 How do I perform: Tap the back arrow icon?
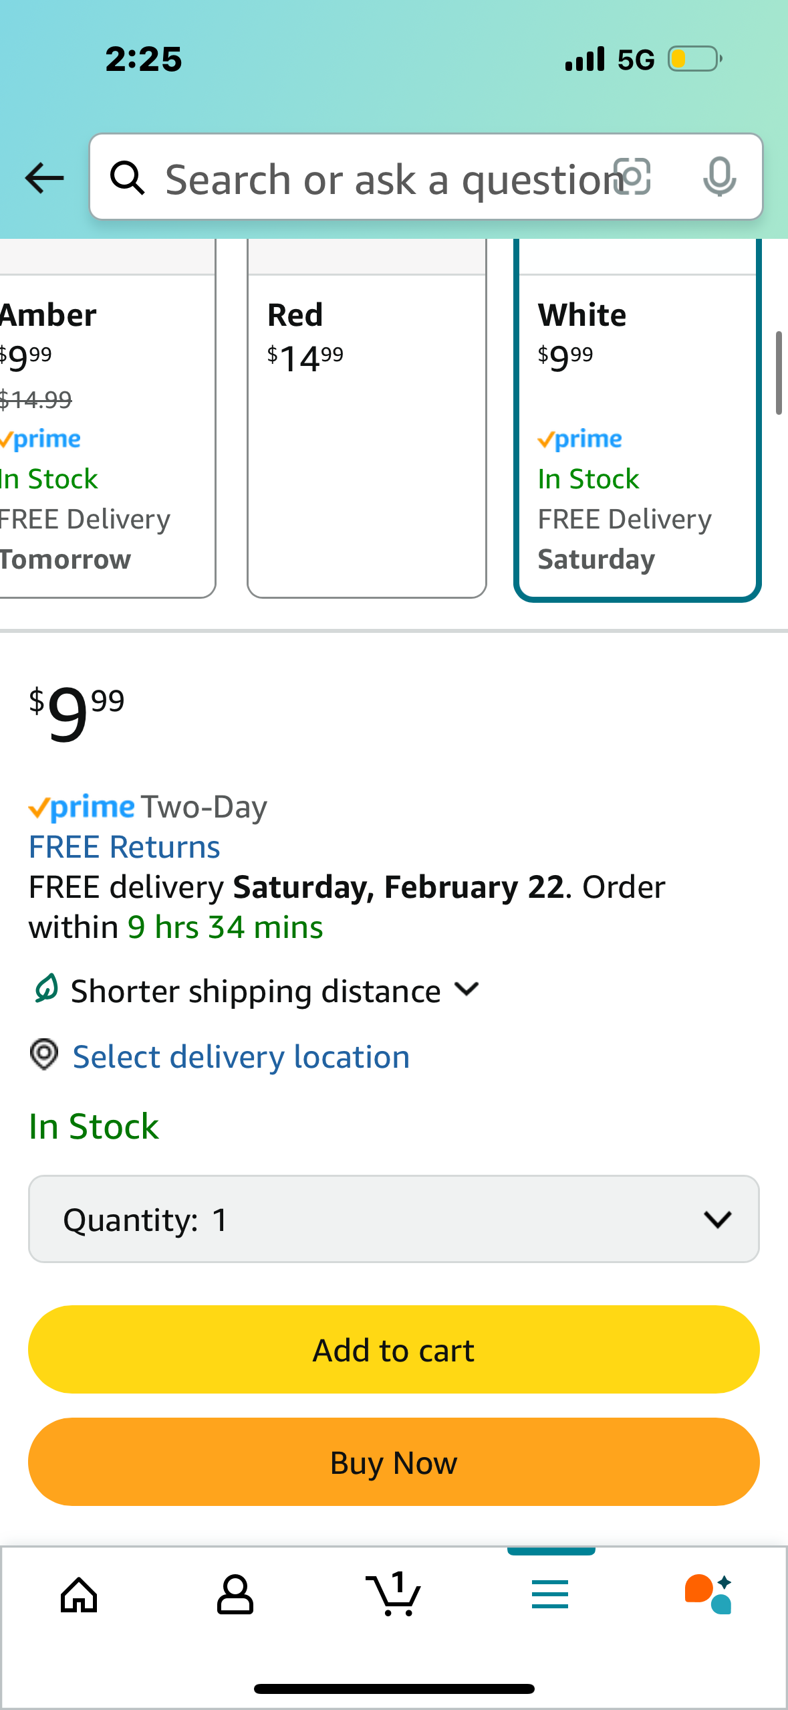point(44,178)
